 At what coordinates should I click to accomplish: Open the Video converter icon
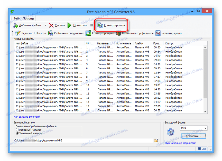click(x=88, y=33)
